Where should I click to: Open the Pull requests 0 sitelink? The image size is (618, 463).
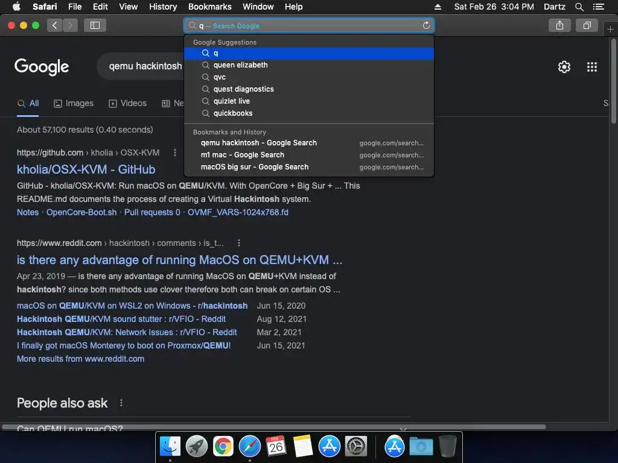coord(152,213)
